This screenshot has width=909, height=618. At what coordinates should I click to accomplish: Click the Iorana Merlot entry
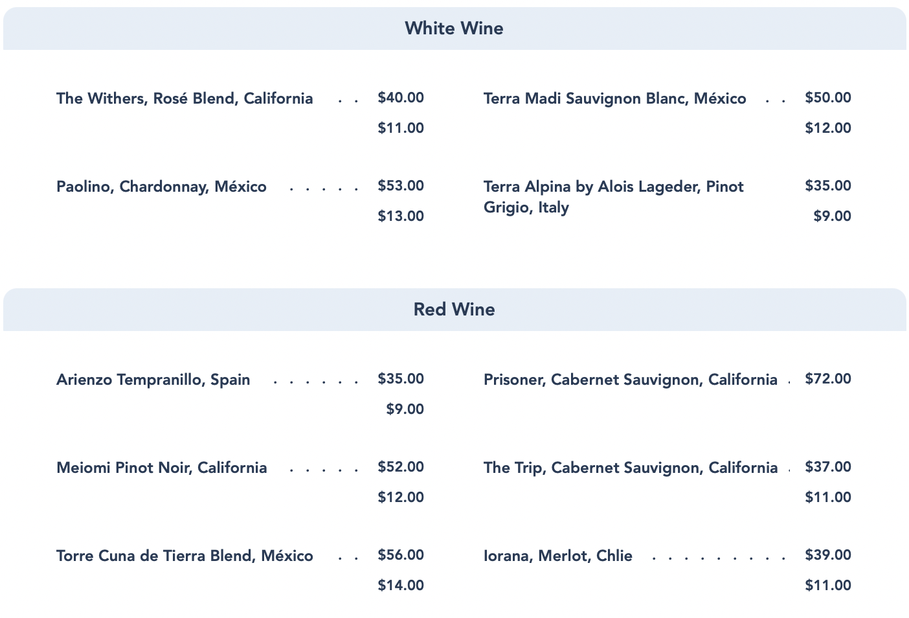point(557,556)
